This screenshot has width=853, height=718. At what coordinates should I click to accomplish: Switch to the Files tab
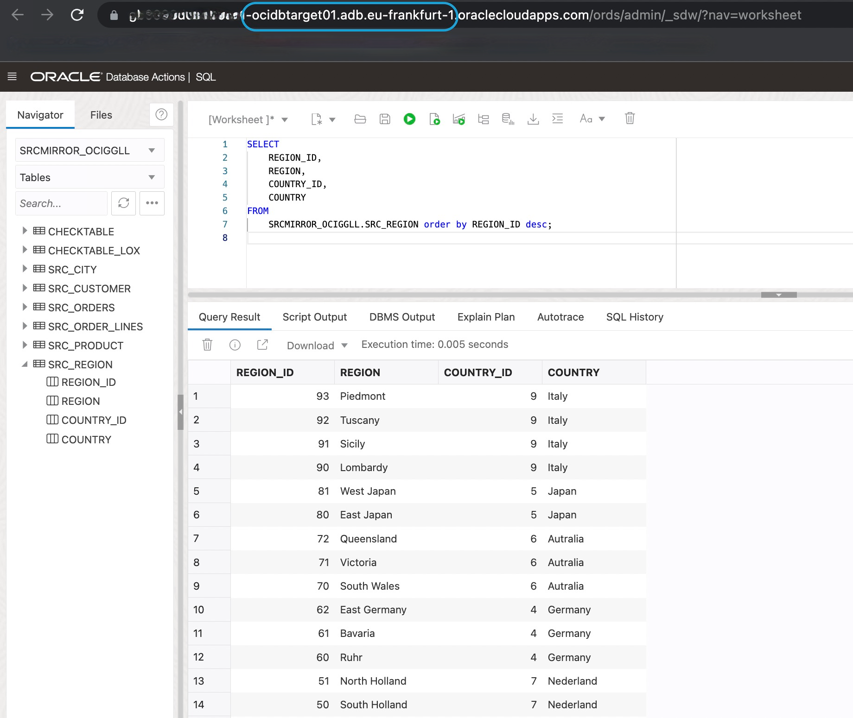101,115
